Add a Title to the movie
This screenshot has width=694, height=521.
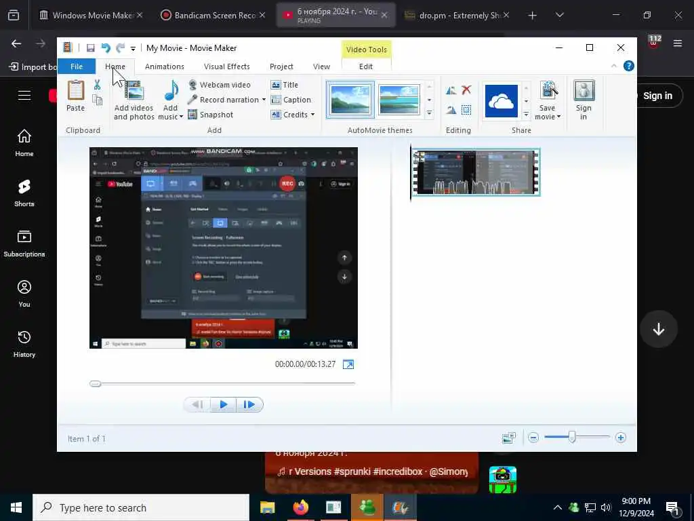[x=285, y=85]
